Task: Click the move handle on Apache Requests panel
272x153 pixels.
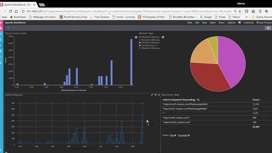Action: click(156, 95)
